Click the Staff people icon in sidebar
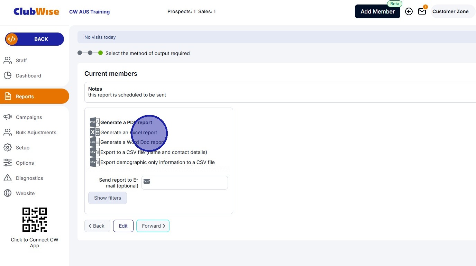 pos(8,61)
